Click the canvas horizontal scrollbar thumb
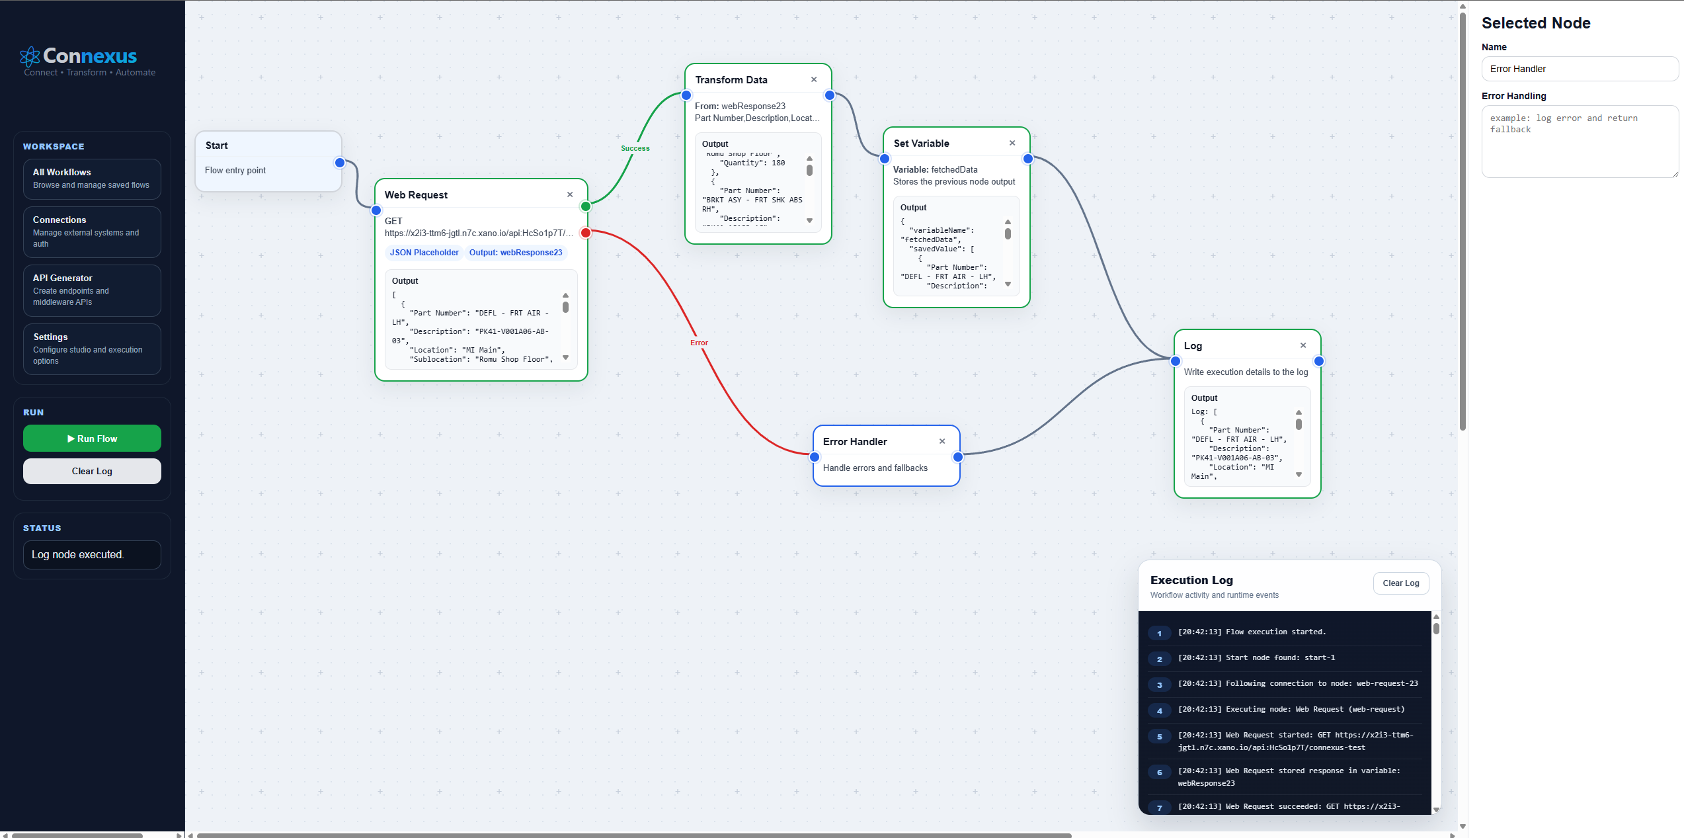 (633, 835)
